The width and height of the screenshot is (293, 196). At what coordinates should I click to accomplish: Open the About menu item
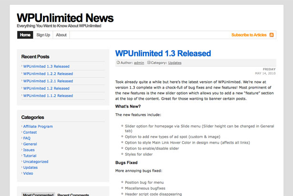(61, 35)
